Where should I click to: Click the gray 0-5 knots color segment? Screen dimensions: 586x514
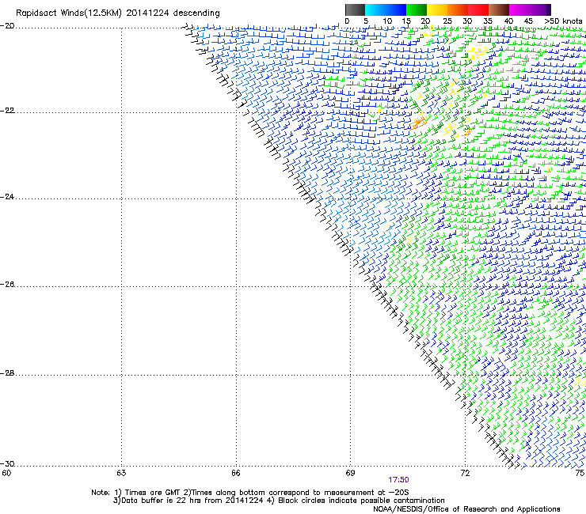click(x=355, y=9)
